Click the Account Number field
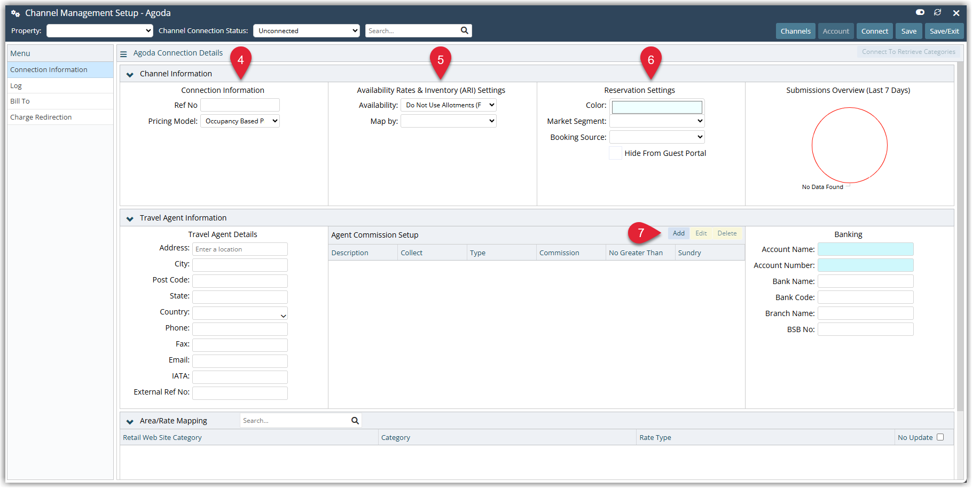 865,265
